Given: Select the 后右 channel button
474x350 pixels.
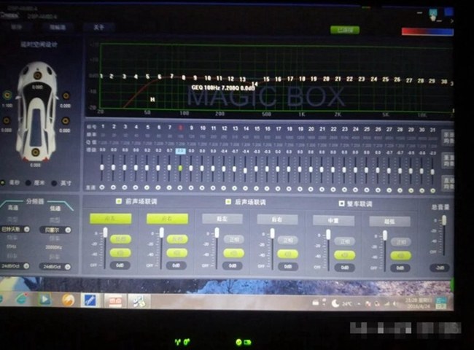Looking at the screenshot, I should [x=277, y=219].
